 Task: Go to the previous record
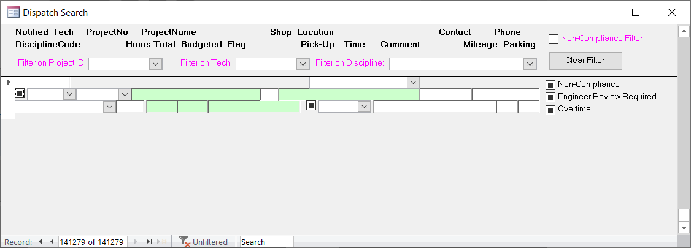coord(52,242)
